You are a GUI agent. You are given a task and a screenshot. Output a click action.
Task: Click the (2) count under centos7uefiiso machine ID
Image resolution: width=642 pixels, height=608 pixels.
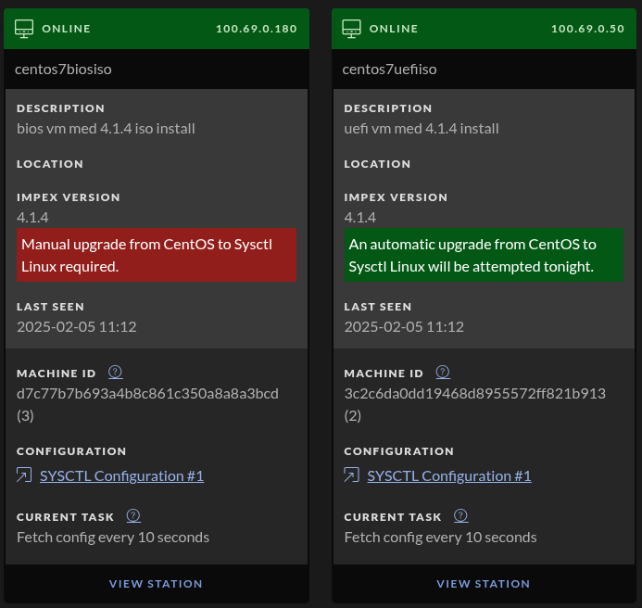[353, 416]
